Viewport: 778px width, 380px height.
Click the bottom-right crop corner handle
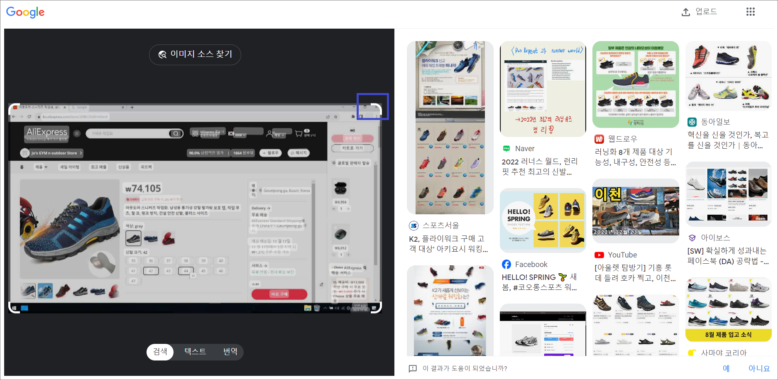pos(376,308)
